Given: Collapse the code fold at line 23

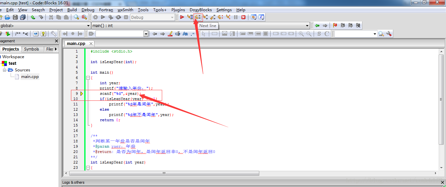Looking at the screenshot, I should (88, 168).
